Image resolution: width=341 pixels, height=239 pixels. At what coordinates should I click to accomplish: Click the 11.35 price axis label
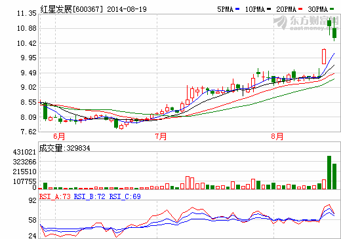pyautogui.click(x=27, y=14)
